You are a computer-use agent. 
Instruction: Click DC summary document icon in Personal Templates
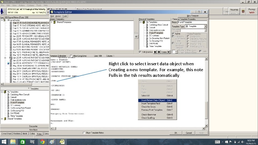pyautogui.click(x=147, y=35)
